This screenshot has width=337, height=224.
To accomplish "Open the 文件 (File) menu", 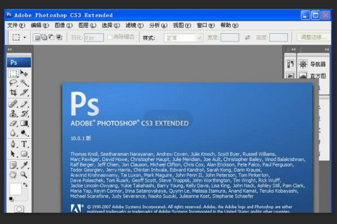I will (16, 25).
